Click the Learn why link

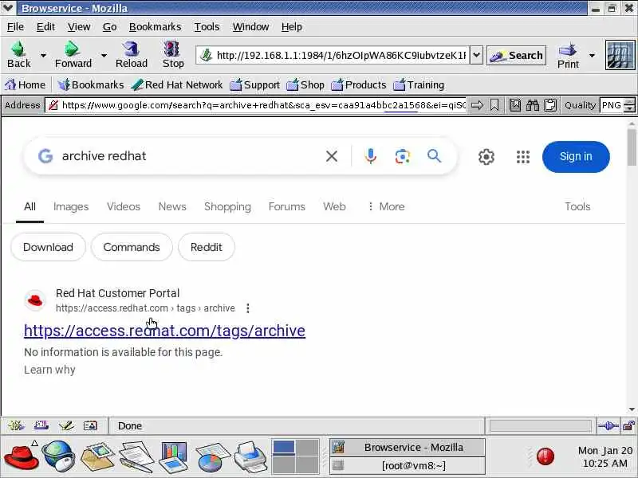pos(49,370)
